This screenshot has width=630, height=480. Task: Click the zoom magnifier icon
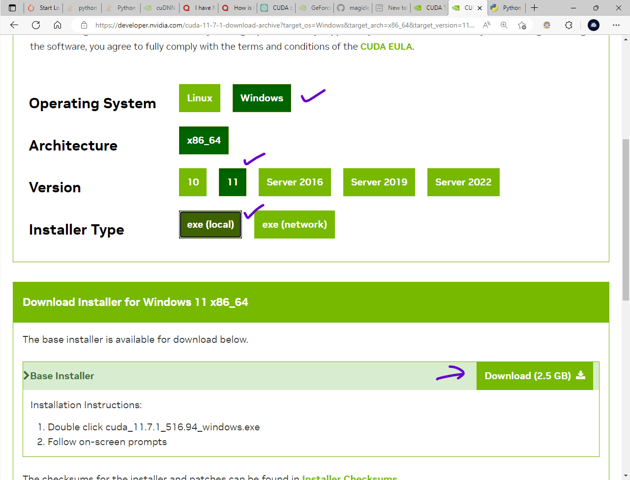[504, 25]
